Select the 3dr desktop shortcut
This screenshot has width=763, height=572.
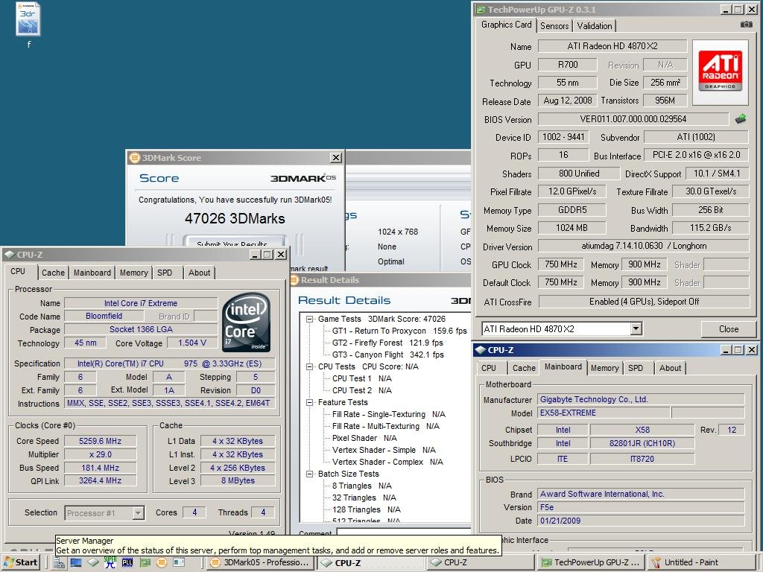(x=28, y=21)
